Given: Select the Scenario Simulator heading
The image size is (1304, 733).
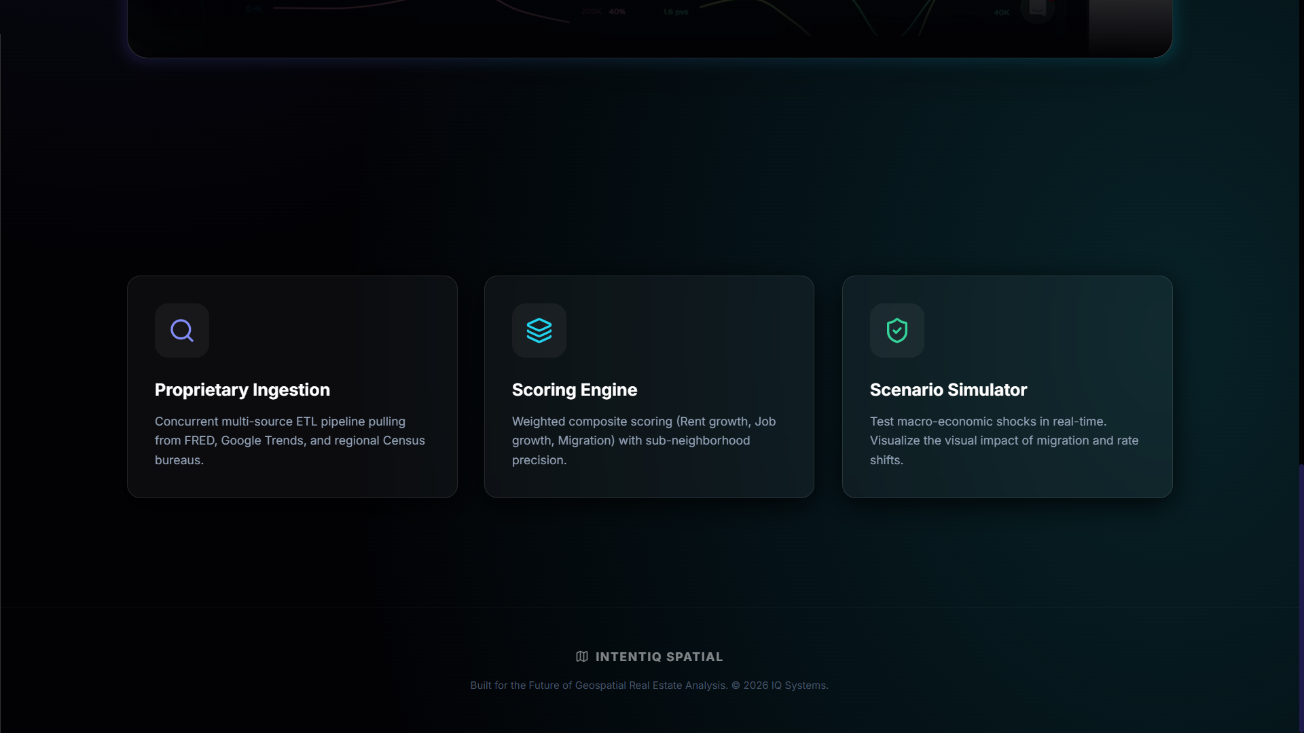Looking at the screenshot, I should click(x=947, y=390).
